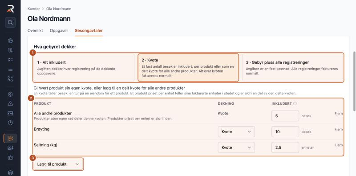Click the 'Hva gebyret dekker' heading
The width and height of the screenshot is (356, 176).
55,47
